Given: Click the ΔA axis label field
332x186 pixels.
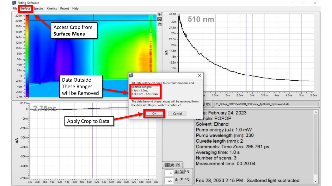Looking at the screenshot, I should [x=169, y=181].
